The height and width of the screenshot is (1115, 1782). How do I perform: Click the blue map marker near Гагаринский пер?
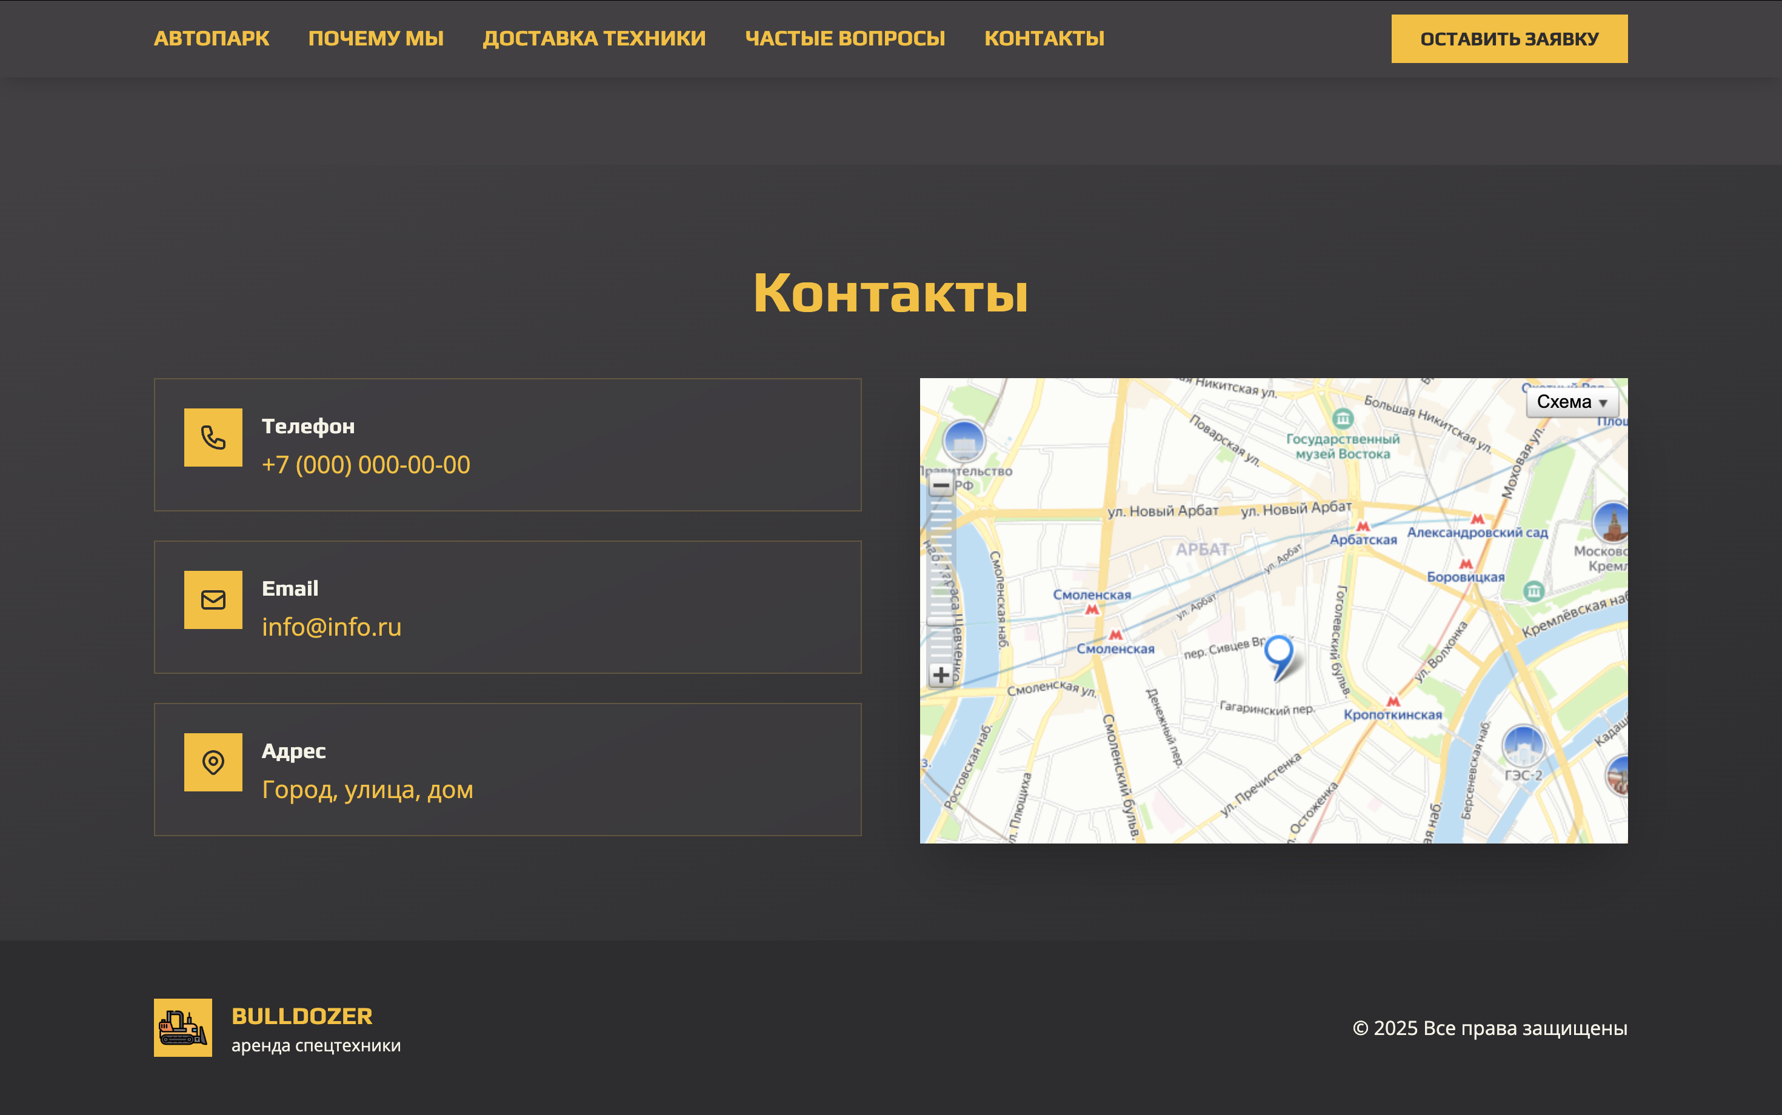(x=1278, y=653)
